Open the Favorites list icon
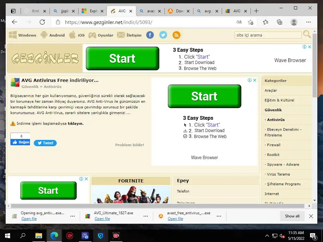The width and height of the screenshot is (323, 242). click(266, 22)
